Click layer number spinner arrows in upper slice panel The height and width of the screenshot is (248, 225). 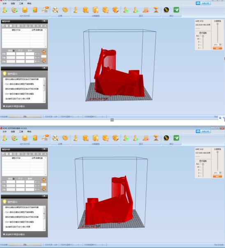click(x=220, y=45)
